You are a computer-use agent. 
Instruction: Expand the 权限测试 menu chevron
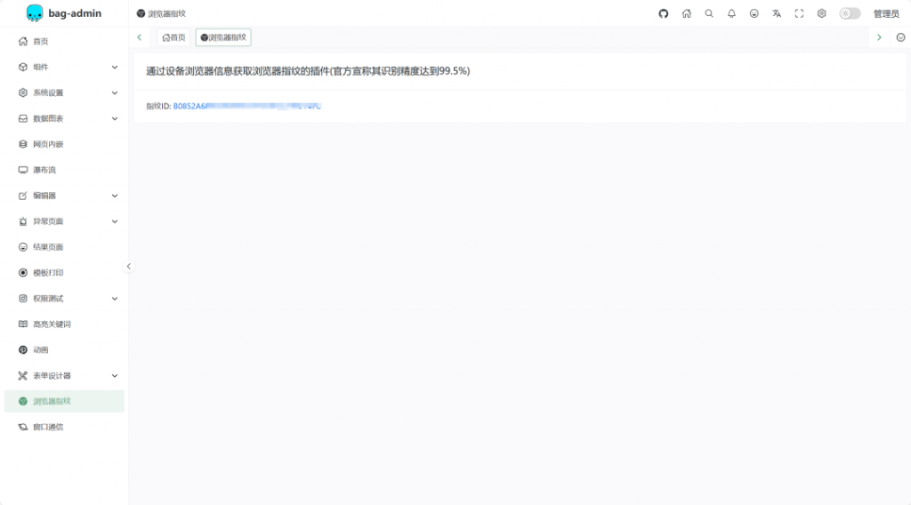pos(115,299)
